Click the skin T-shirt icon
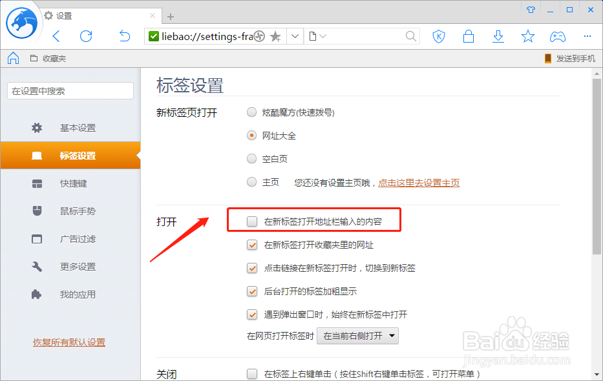This screenshot has height=381, width=603. point(531,10)
